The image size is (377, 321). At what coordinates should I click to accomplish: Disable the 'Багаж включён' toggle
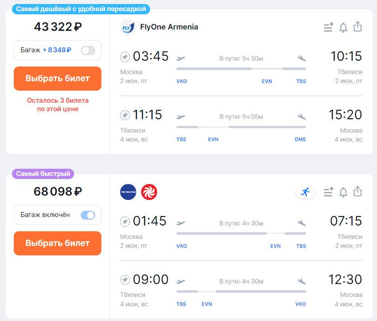tap(88, 215)
